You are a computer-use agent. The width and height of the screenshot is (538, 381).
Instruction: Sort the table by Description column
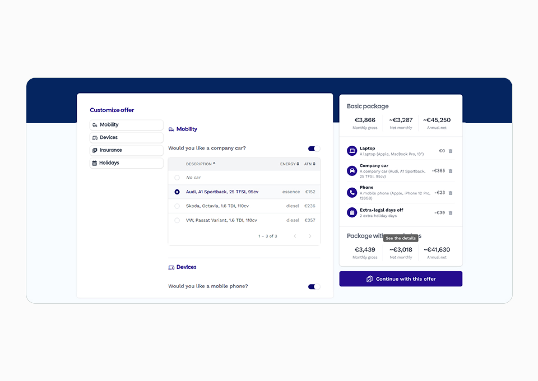point(201,164)
